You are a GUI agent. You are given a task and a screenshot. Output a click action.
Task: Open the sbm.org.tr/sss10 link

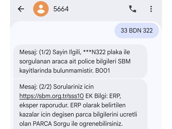[x=52, y=96]
